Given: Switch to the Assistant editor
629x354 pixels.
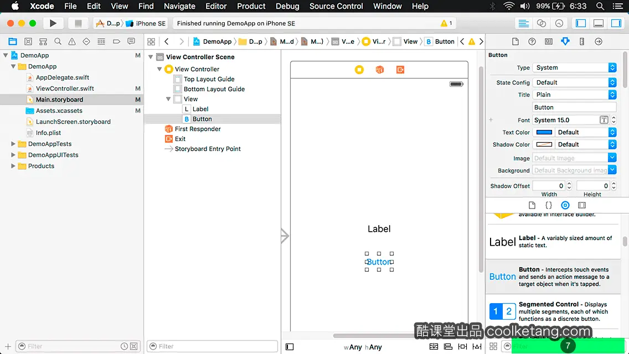Looking at the screenshot, I should click(541, 23).
